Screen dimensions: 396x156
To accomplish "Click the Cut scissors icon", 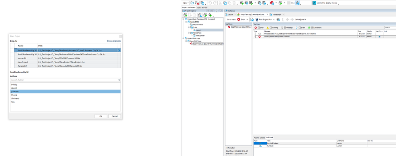I will tap(220, 3).
